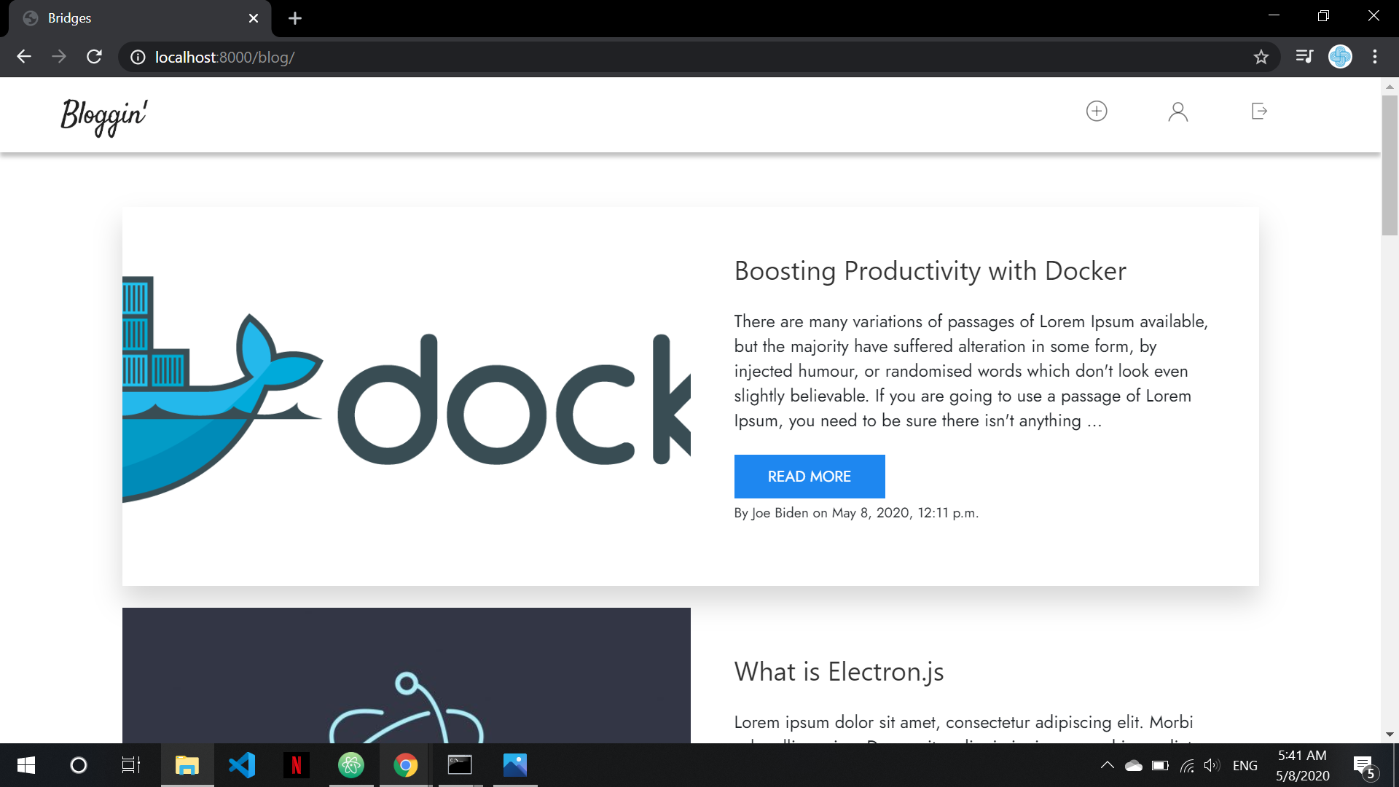
Task: Bookmark this page with star icon
Action: tap(1261, 57)
